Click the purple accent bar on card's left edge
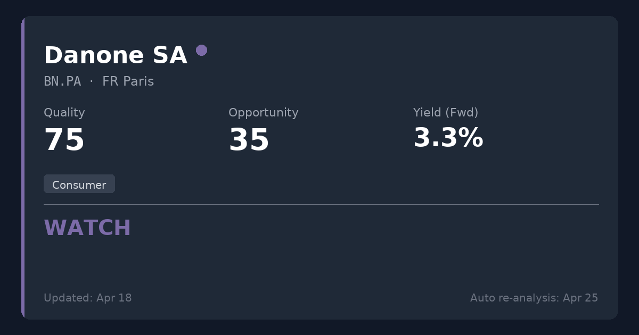The height and width of the screenshot is (335, 639). click(x=23, y=167)
